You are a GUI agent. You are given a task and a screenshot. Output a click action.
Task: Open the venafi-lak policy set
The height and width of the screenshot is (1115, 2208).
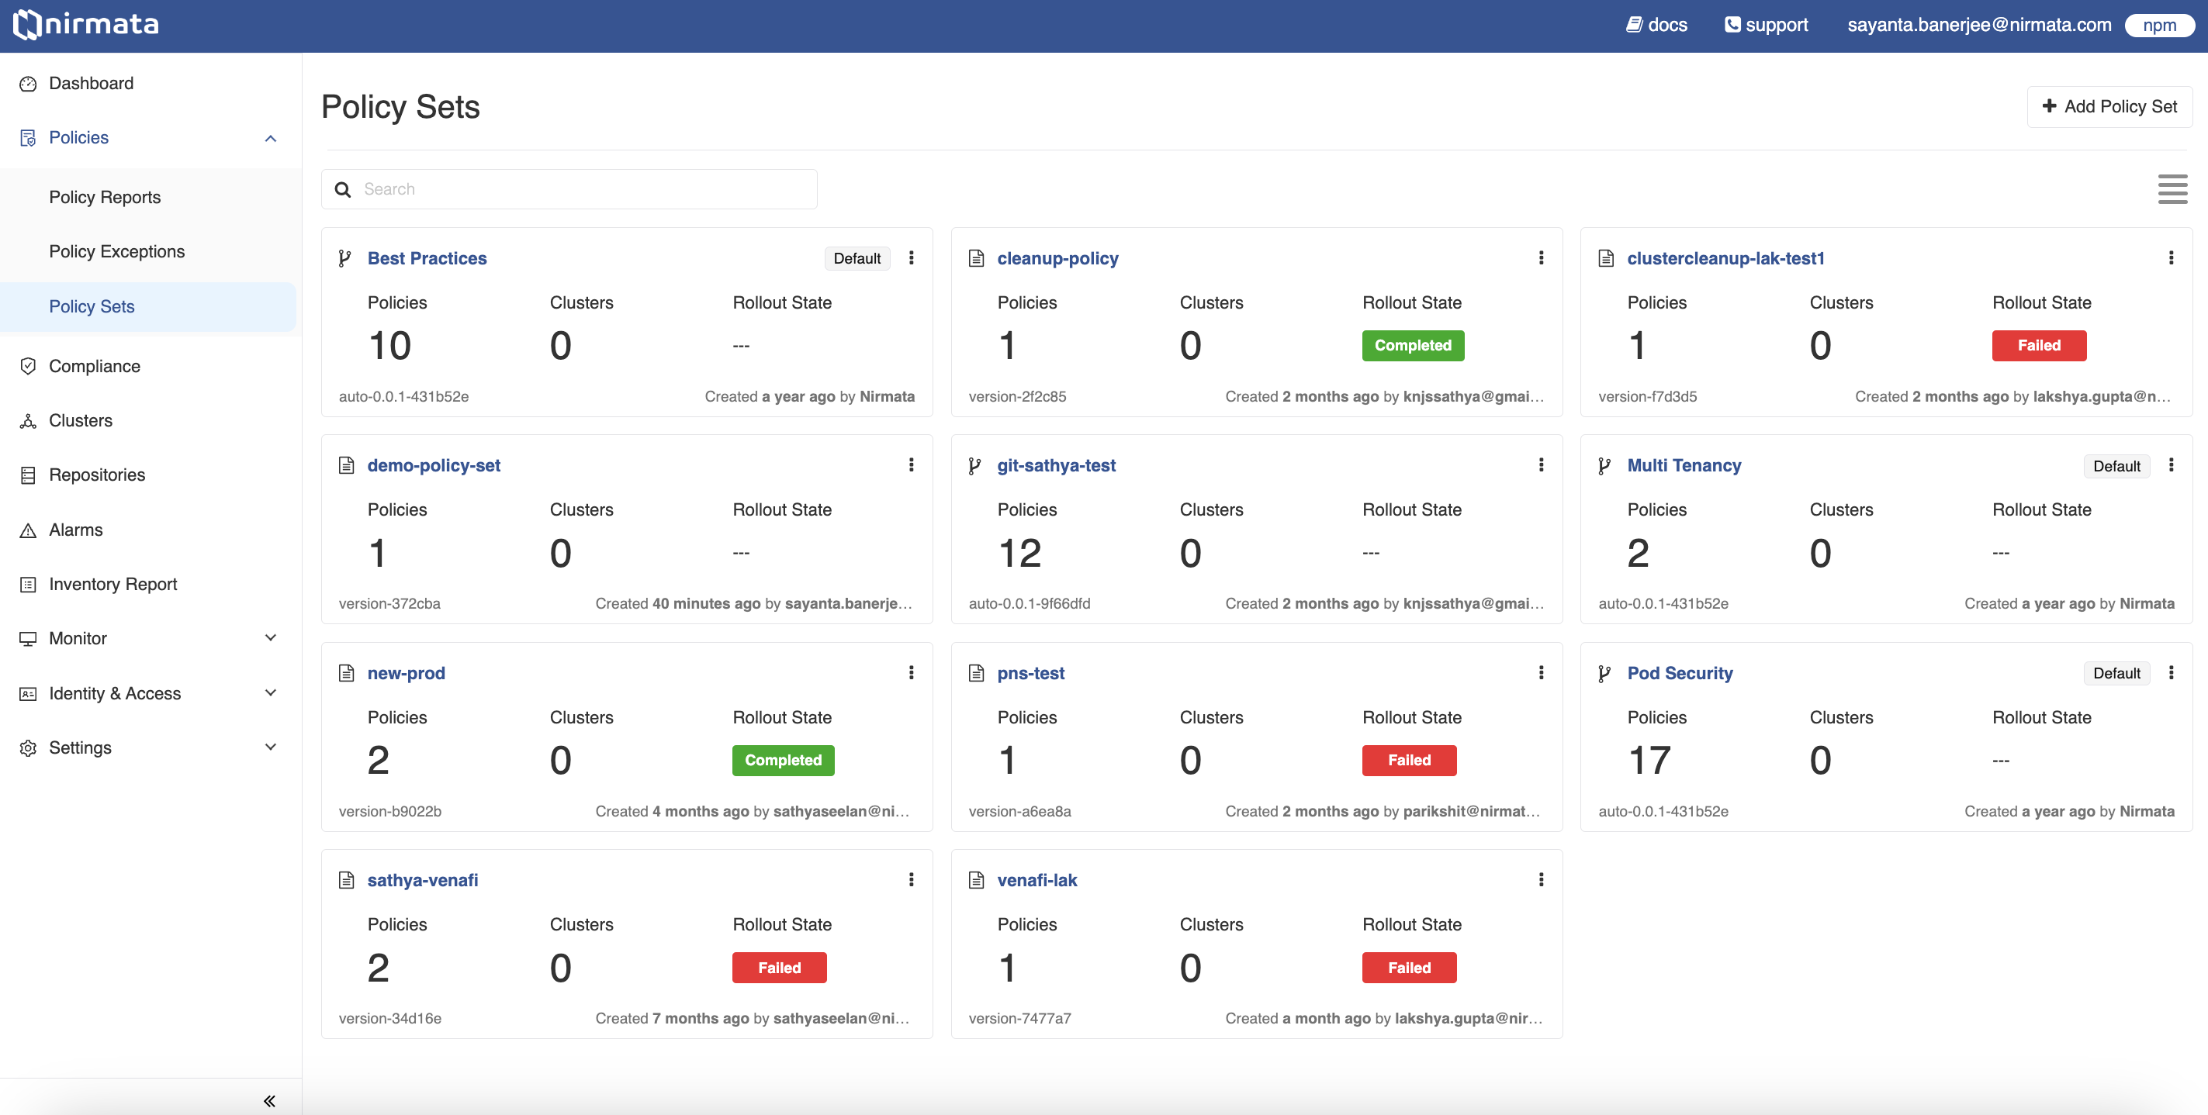1037,880
